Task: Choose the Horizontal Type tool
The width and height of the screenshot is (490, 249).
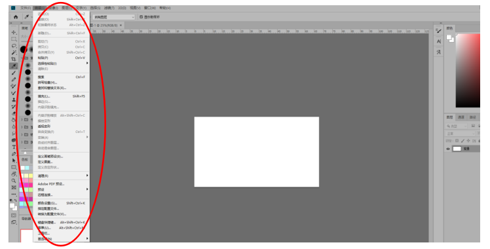Action: 14,147
